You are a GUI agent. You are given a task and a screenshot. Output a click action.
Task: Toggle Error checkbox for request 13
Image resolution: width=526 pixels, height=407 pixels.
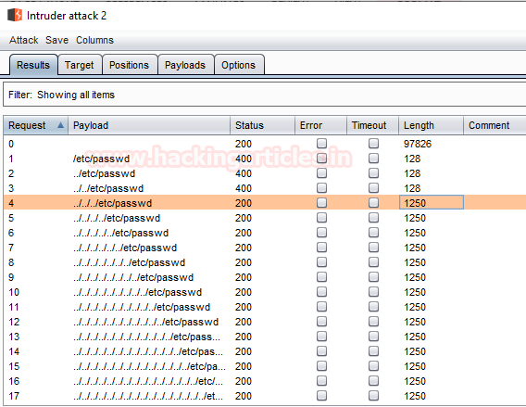pos(321,337)
